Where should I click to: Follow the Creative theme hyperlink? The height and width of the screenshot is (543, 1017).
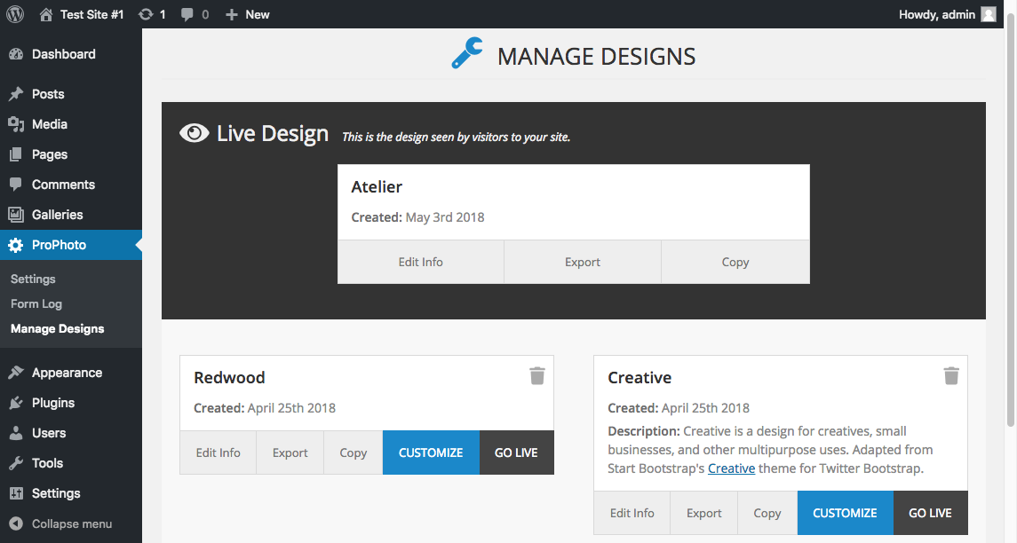731,468
